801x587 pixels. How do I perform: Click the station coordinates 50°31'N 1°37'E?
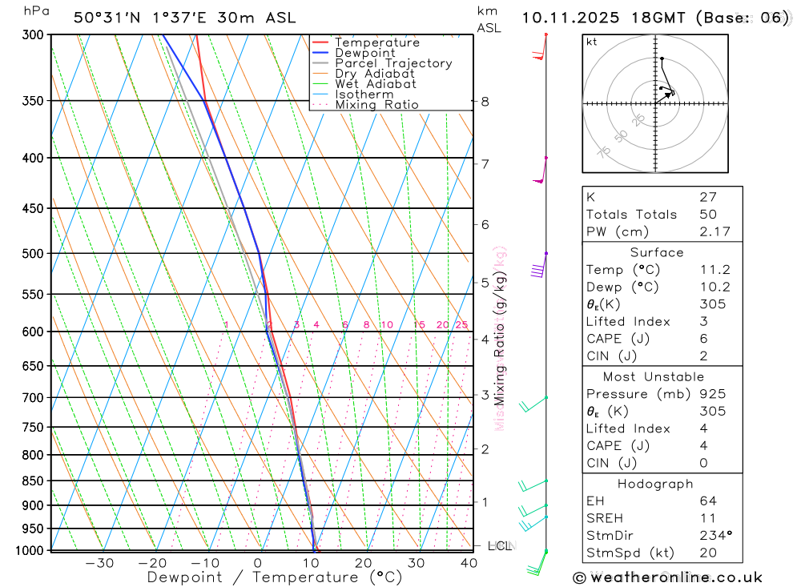pyautogui.click(x=140, y=18)
